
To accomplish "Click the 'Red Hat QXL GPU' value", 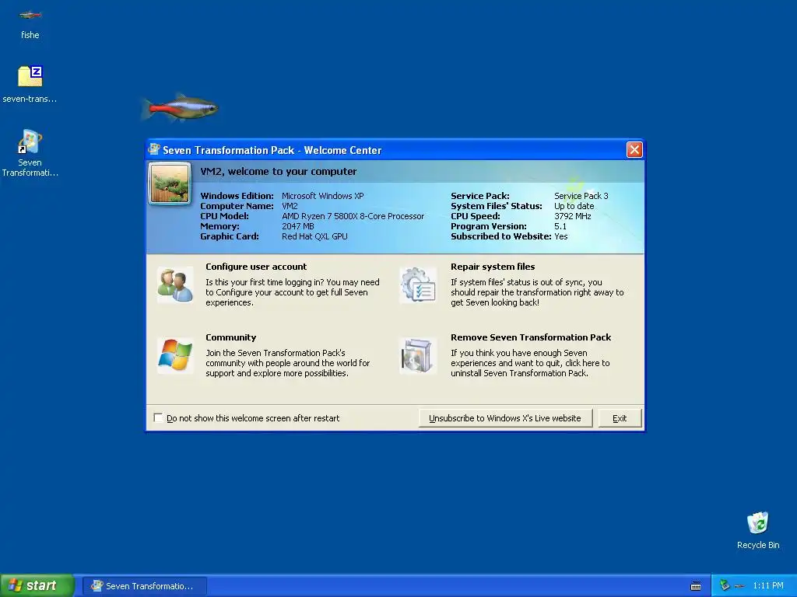I will tap(314, 236).
